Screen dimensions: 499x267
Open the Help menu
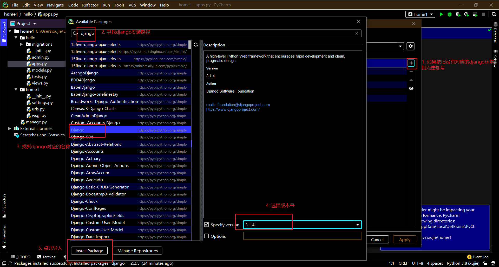pos(164,5)
